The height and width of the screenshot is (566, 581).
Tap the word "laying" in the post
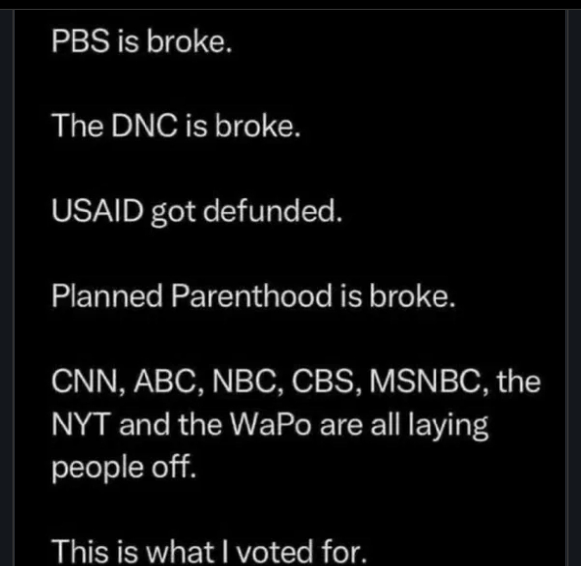[448, 426]
